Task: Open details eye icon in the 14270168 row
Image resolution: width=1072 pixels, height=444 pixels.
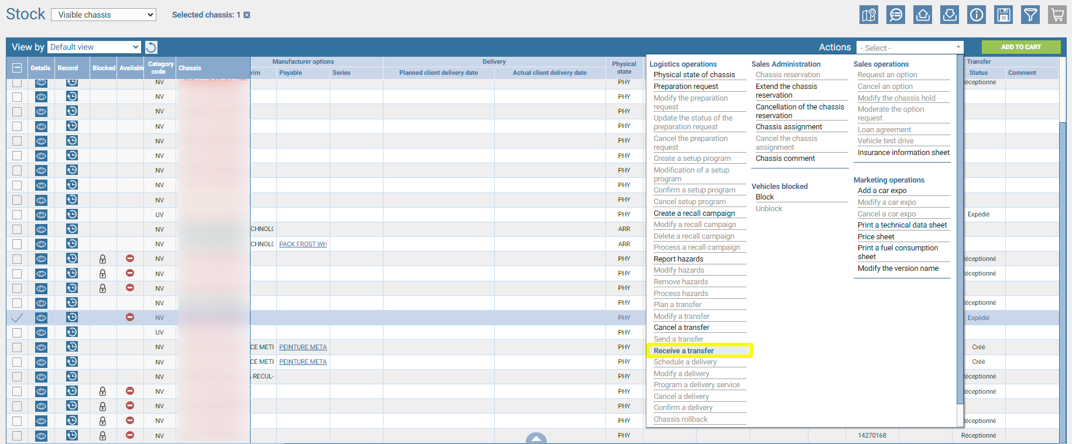Action: click(x=41, y=436)
